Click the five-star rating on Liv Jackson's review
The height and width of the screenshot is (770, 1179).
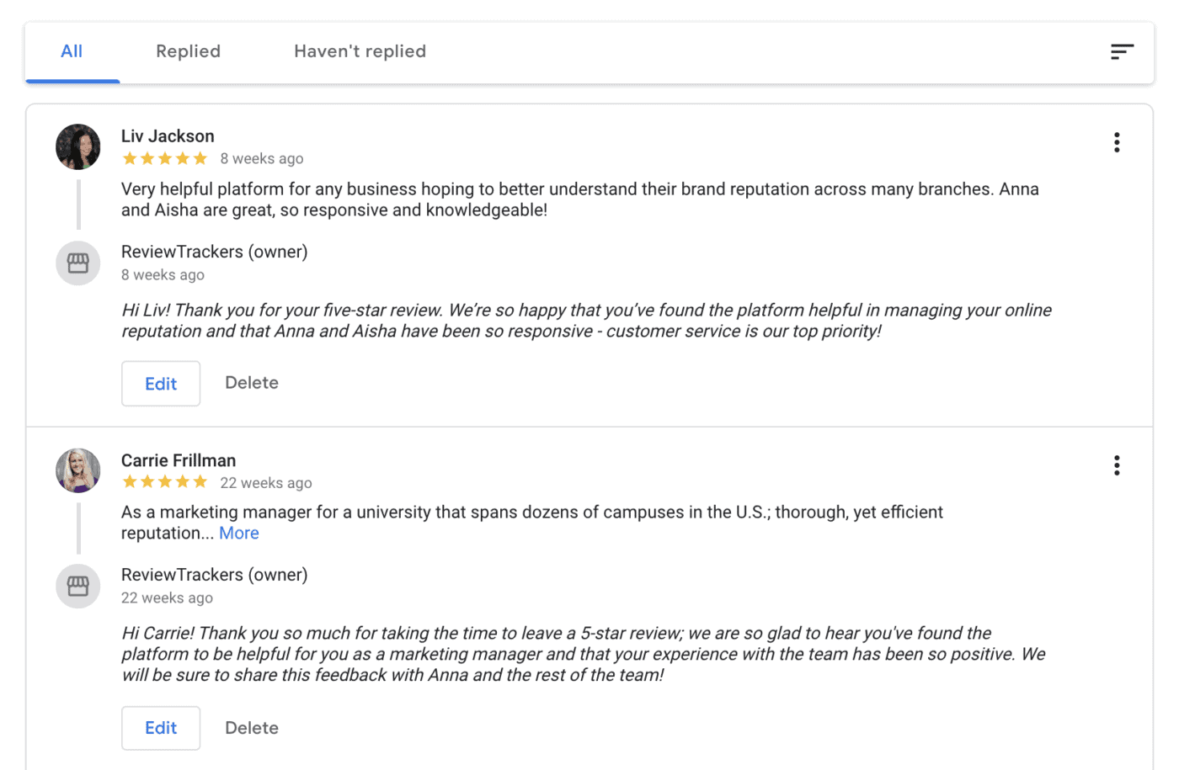tap(165, 158)
